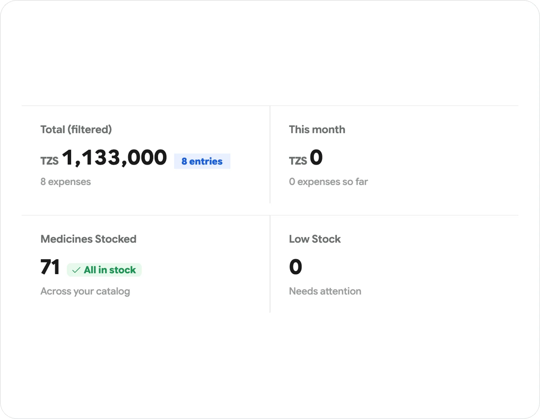This screenshot has height=419, width=540.
Task: Select the Low Stock heading
Action: [x=315, y=239]
